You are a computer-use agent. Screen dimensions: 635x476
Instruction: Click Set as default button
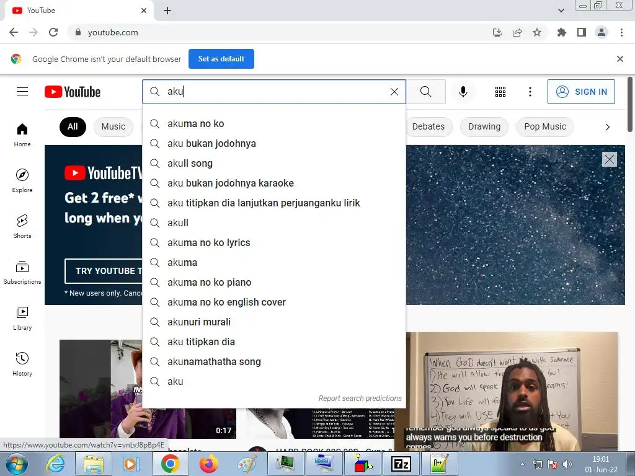coord(221,59)
